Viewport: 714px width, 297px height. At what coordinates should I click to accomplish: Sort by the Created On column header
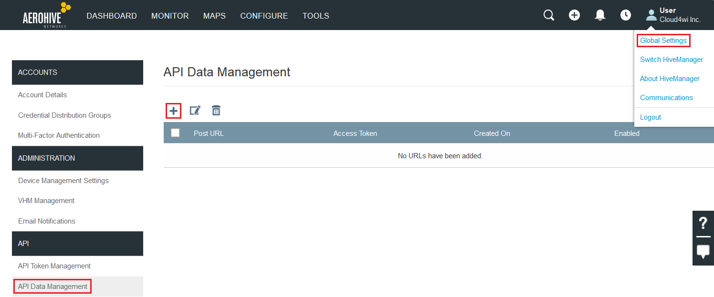(492, 133)
